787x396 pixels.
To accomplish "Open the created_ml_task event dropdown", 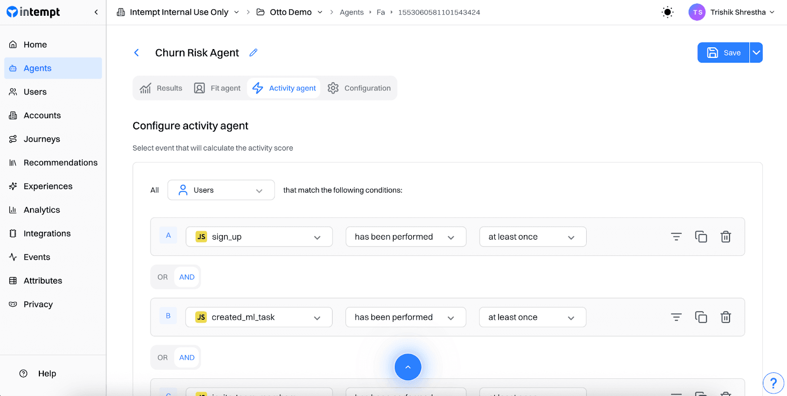I will click(259, 317).
